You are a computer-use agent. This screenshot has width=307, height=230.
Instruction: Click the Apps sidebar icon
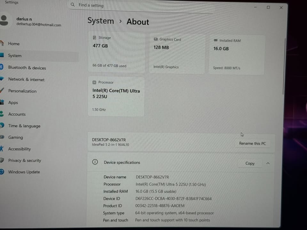[x=2, y=102]
